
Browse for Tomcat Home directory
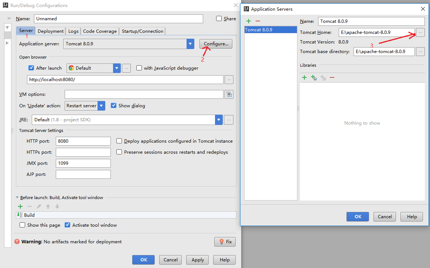420,32
